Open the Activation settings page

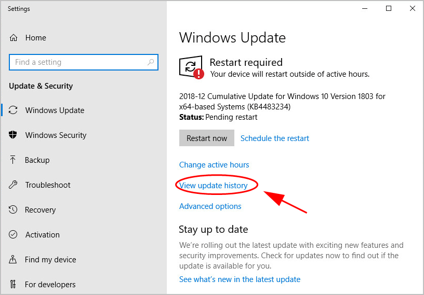coord(43,235)
